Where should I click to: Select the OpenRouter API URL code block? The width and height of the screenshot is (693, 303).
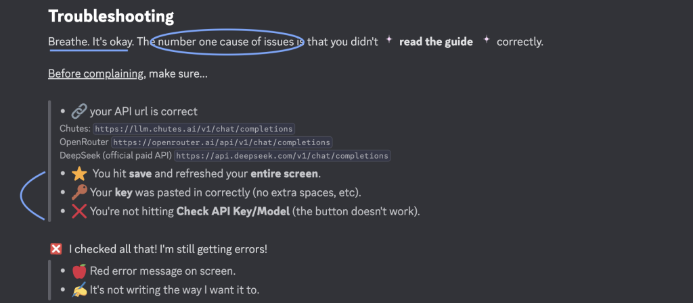click(x=222, y=142)
